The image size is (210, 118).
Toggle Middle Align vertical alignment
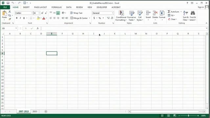pyautogui.click(x=54, y=13)
